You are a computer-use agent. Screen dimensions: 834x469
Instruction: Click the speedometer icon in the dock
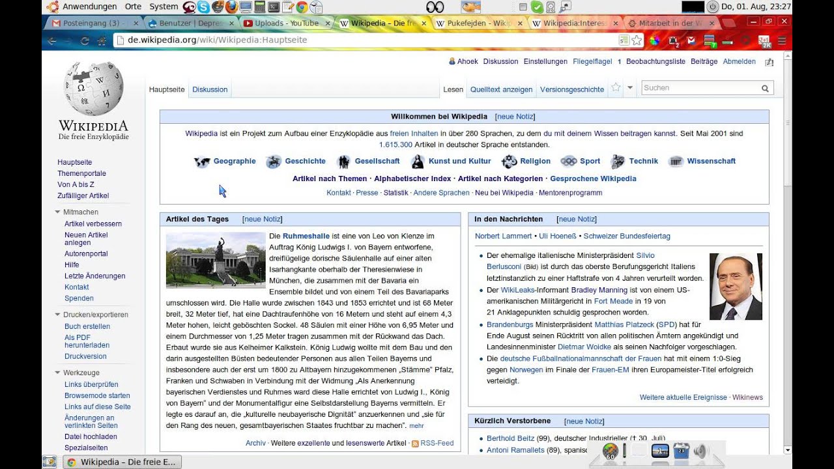(611, 451)
